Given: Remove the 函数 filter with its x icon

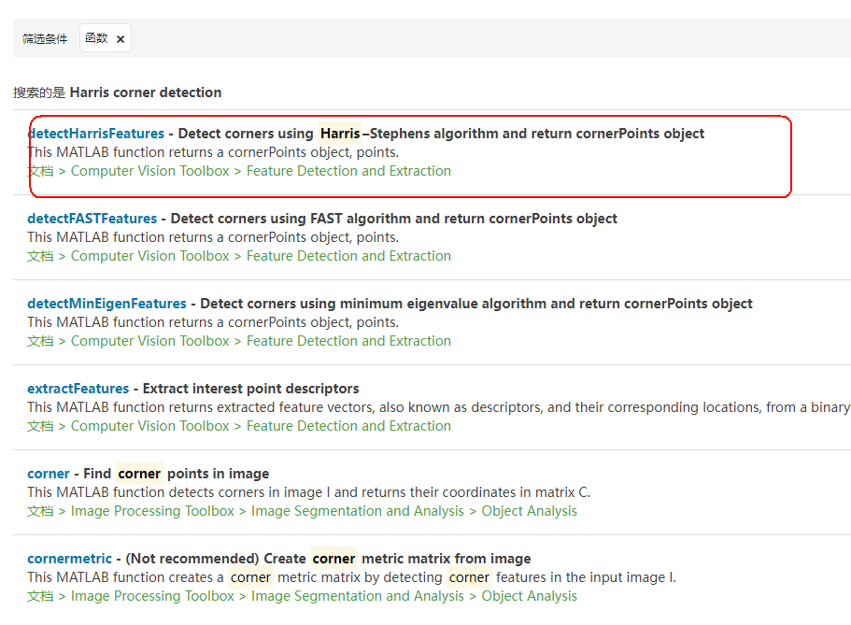Looking at the screenshot, I should tap(121, 39).
